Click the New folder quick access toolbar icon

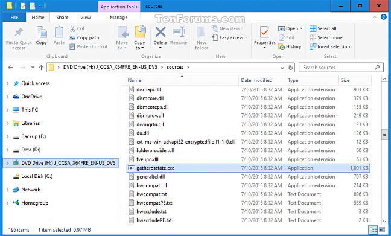[x=32, y=6]
